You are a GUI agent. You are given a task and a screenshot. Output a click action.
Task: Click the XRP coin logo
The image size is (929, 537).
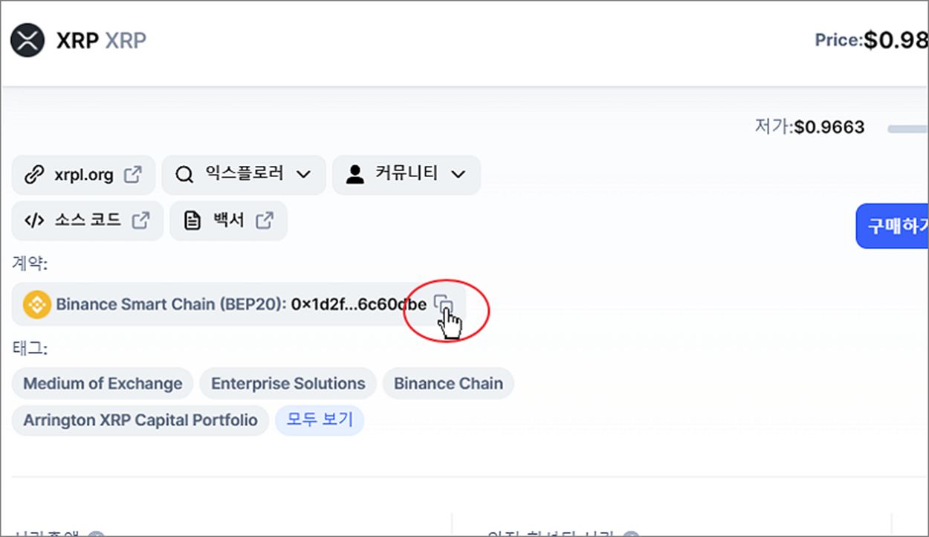27,40
